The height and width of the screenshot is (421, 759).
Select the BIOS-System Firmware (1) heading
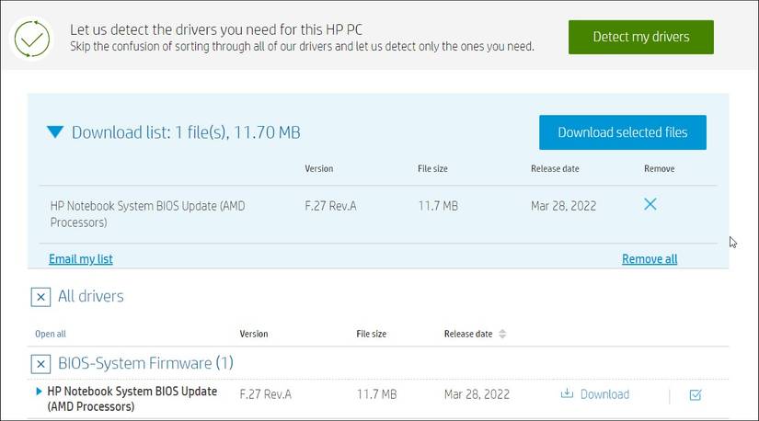click(x=145, y=363)
